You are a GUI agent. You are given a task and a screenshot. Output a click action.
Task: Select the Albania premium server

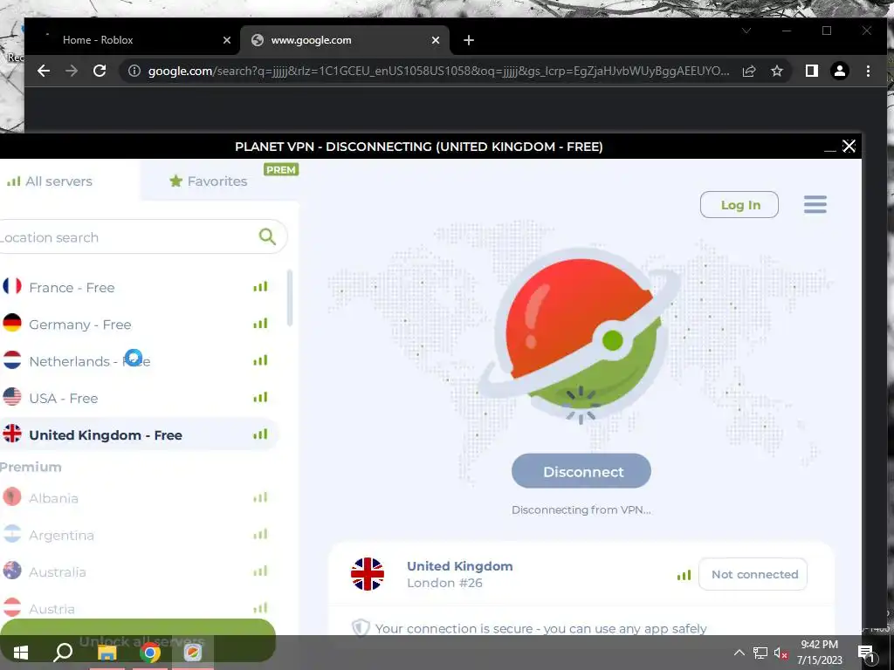[139, 498]
